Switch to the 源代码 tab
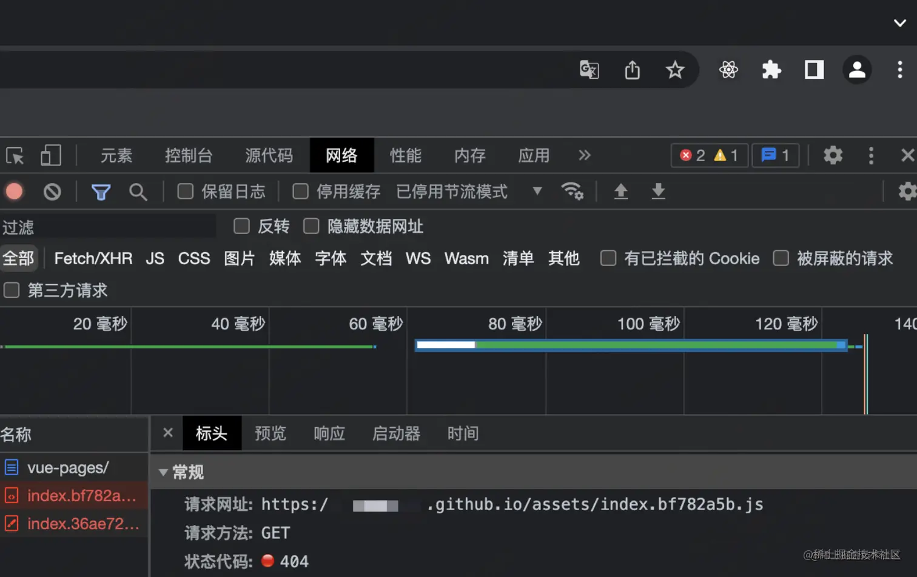 point(269,156)
